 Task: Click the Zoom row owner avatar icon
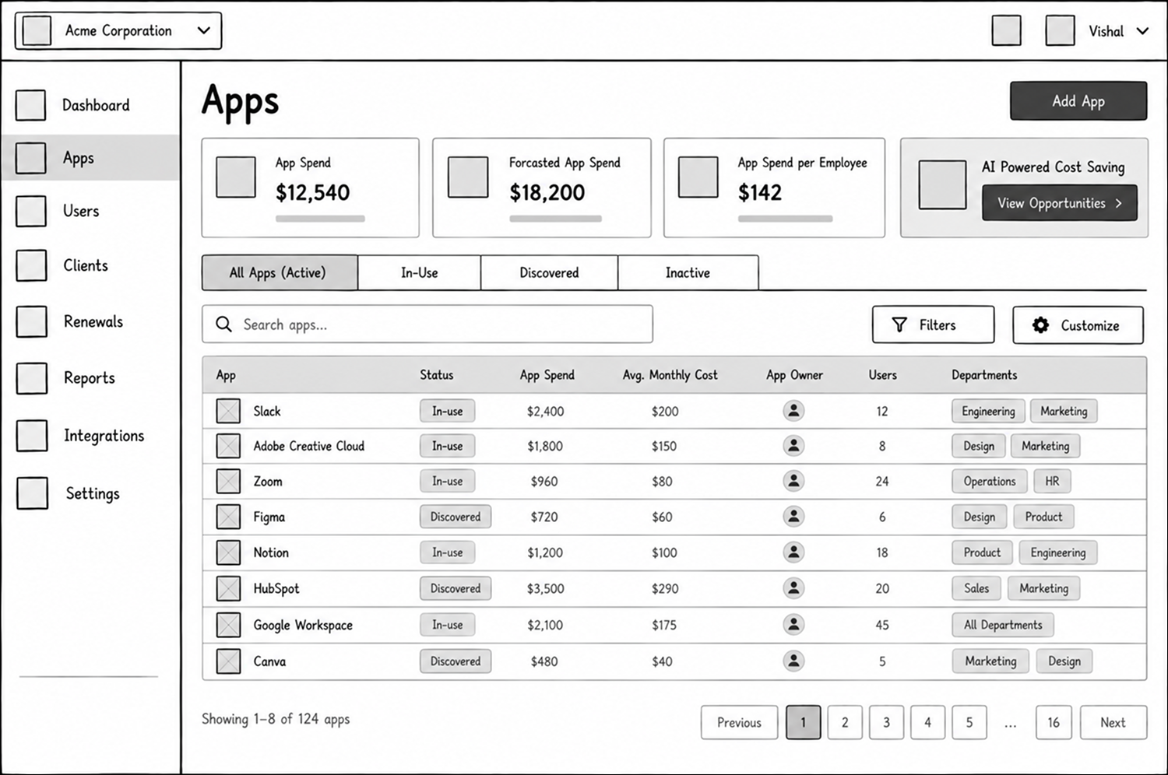click(x=793, y=481)
